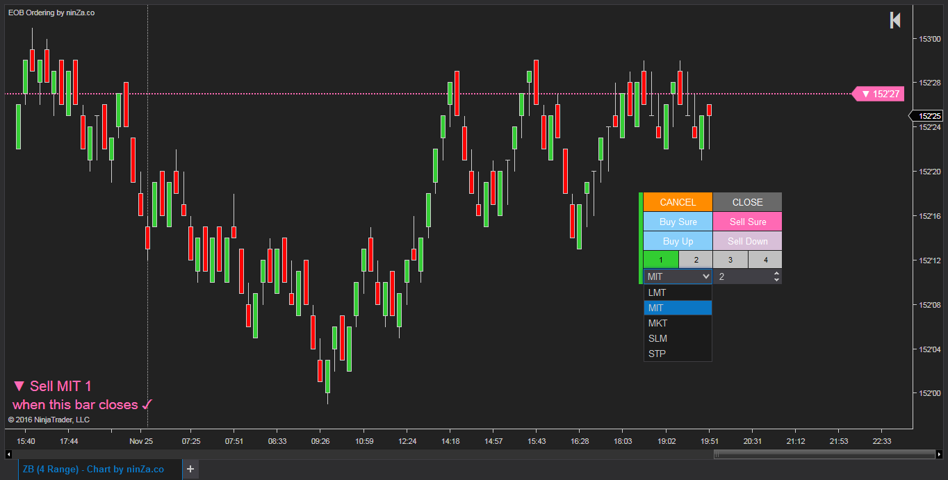The height and width of the screenshot is (480, 948).
Task: Select quantity preset 3
Action: pyautogui.click(x=730, y=258)
